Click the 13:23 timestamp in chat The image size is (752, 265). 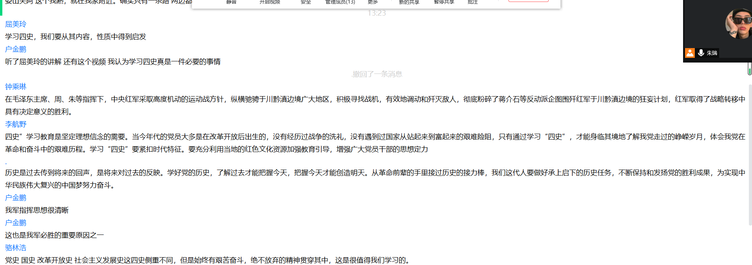(376, 13)
